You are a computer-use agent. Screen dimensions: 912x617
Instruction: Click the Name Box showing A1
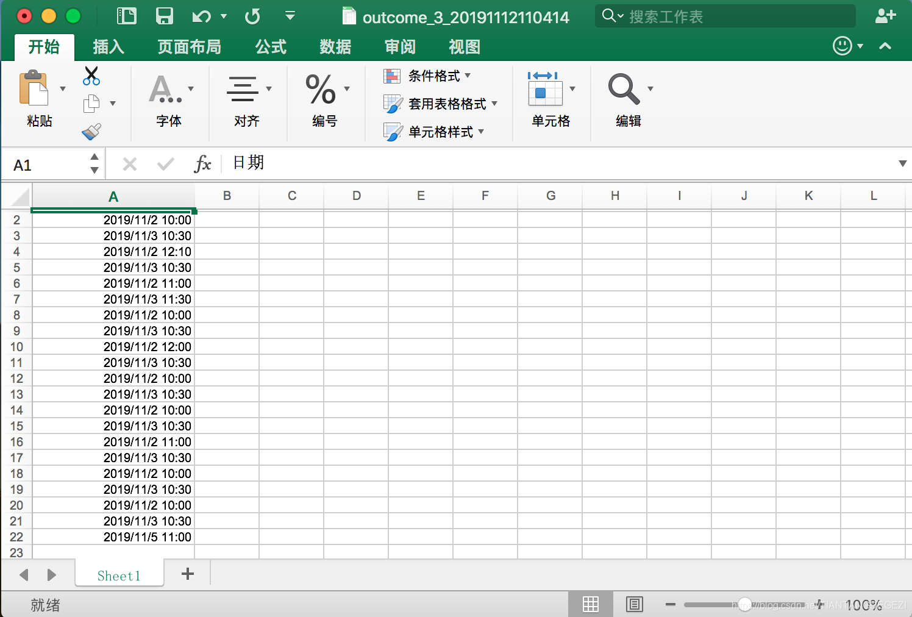coord(46,165)
